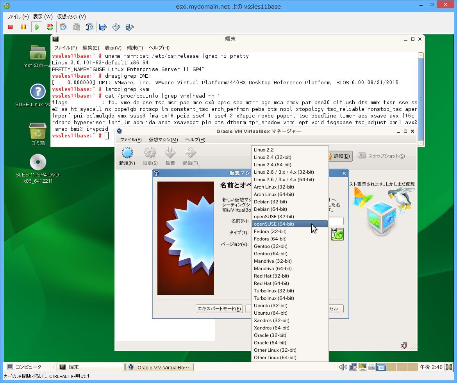Click the printer tray icon

[x=371, y=367]
